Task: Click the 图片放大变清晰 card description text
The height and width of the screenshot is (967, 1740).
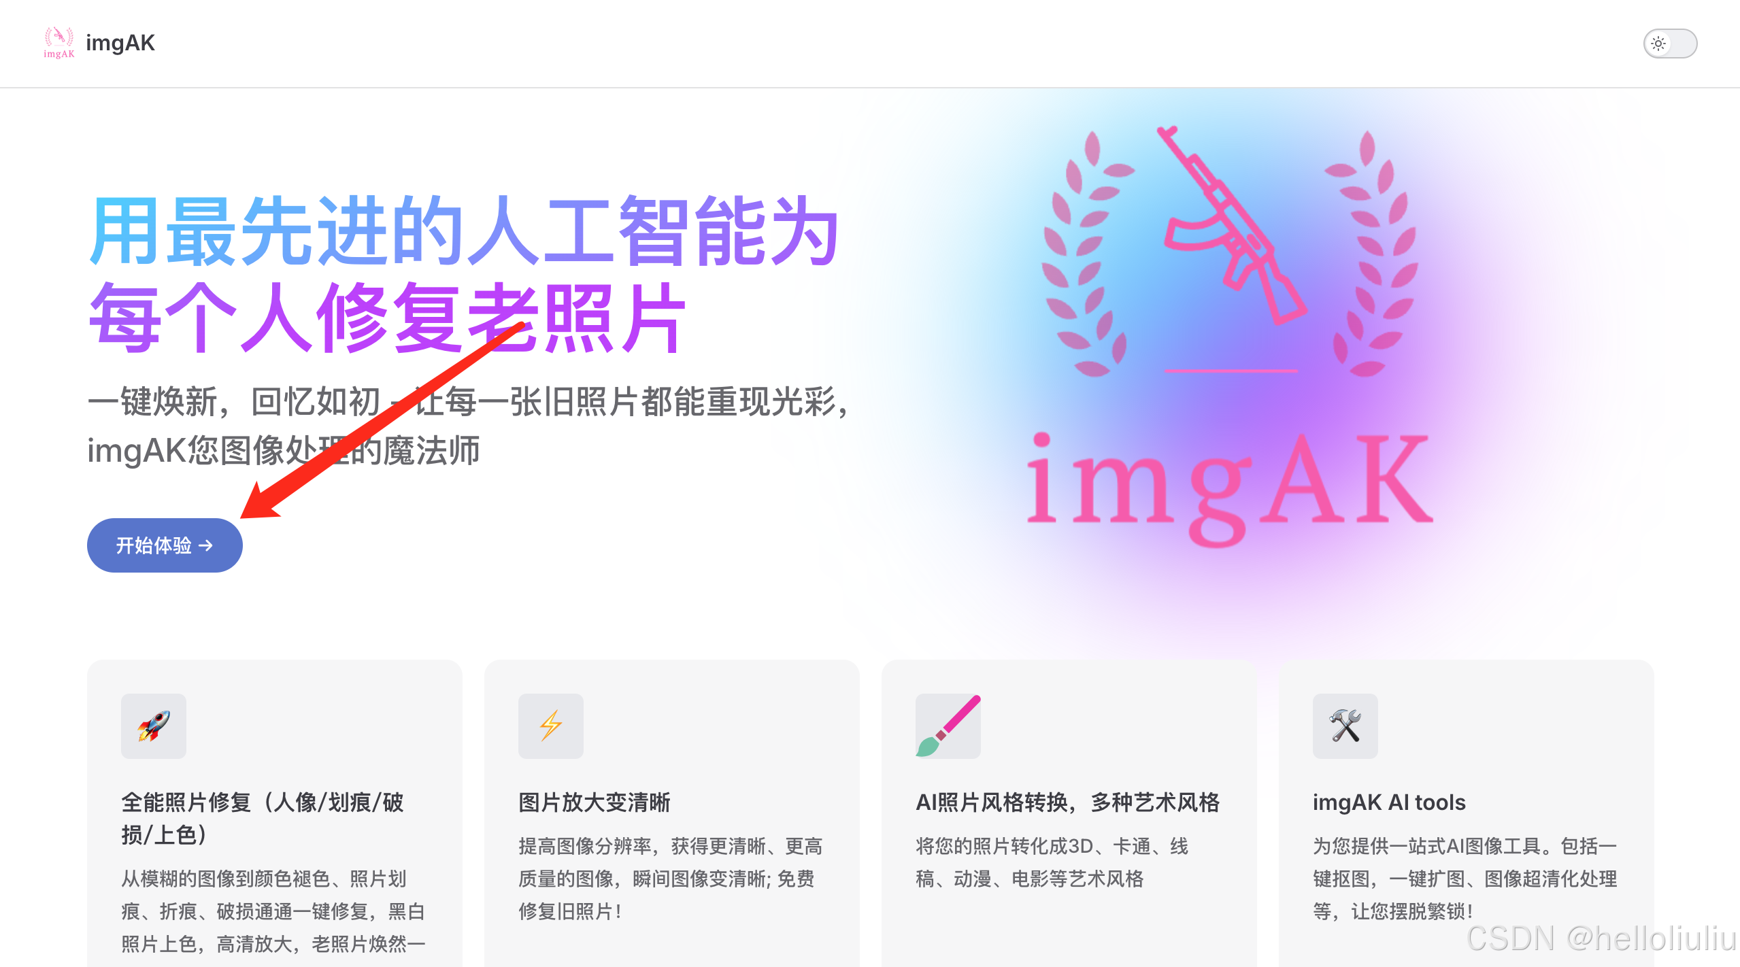Action: 671,879
